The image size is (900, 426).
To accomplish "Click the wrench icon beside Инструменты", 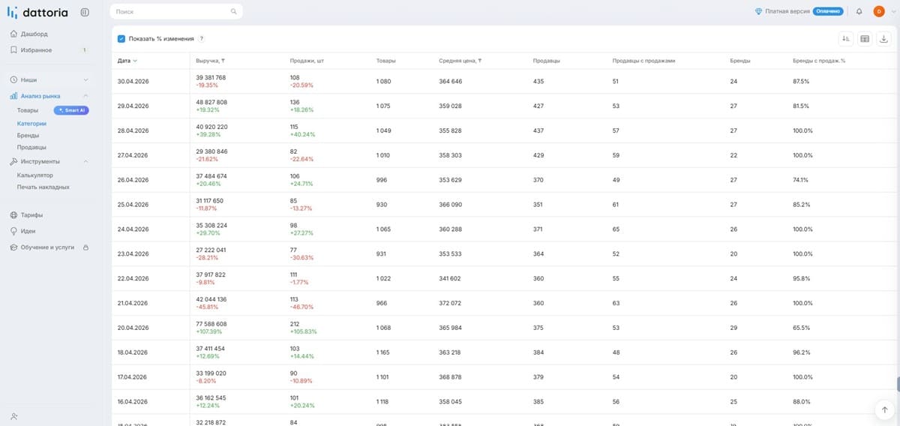I will (x=14, y=161).
